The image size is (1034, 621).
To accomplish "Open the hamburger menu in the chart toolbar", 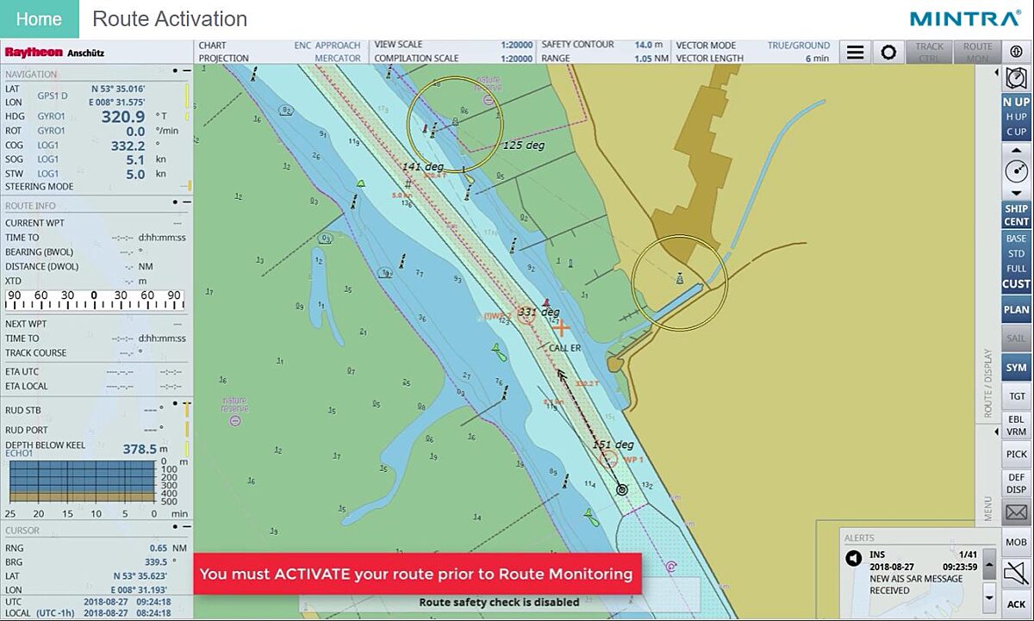I will tap(855, 53).
